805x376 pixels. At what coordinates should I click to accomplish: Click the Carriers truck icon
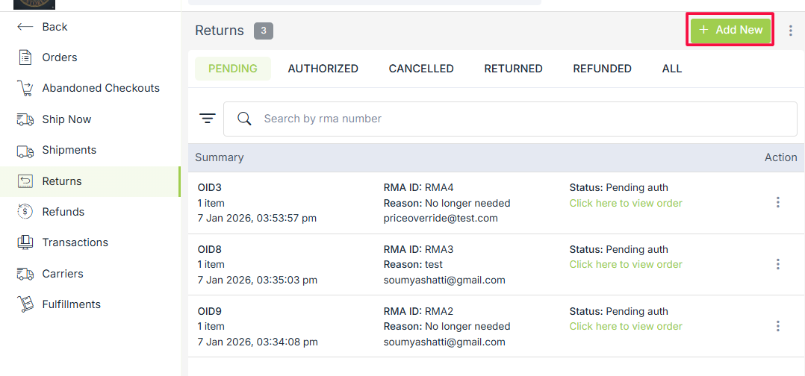click(x=25, y=274)
